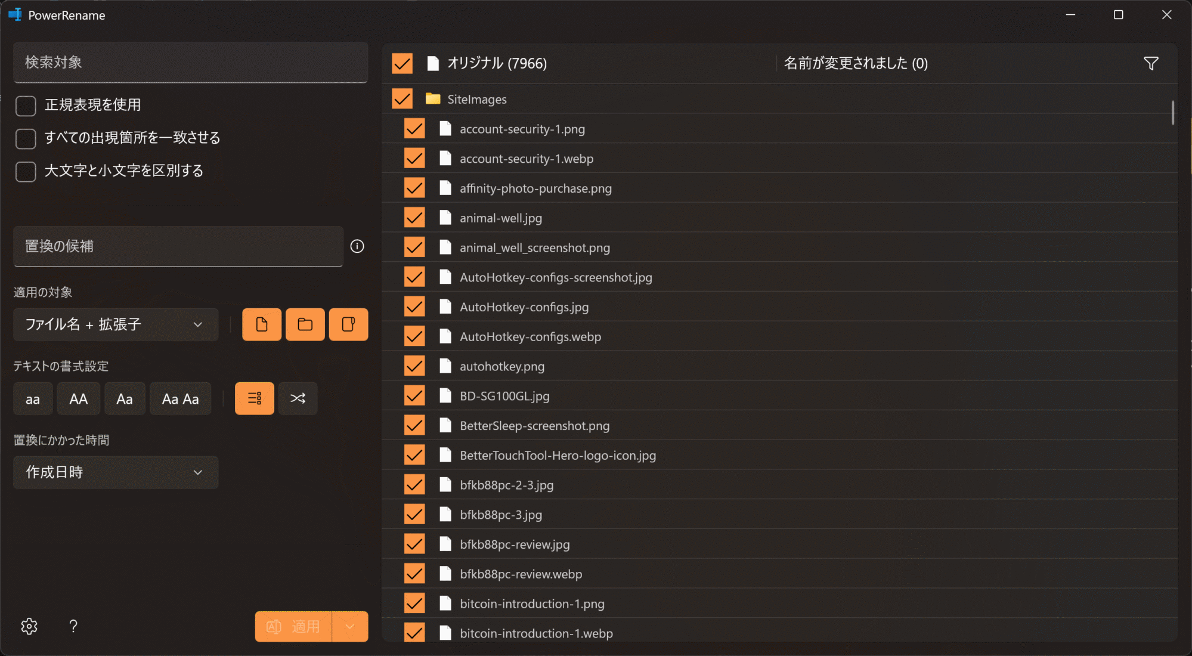1192x656 pixels.
Task: Click the 検索対象 search input field
Action: [x=190, y=63]
